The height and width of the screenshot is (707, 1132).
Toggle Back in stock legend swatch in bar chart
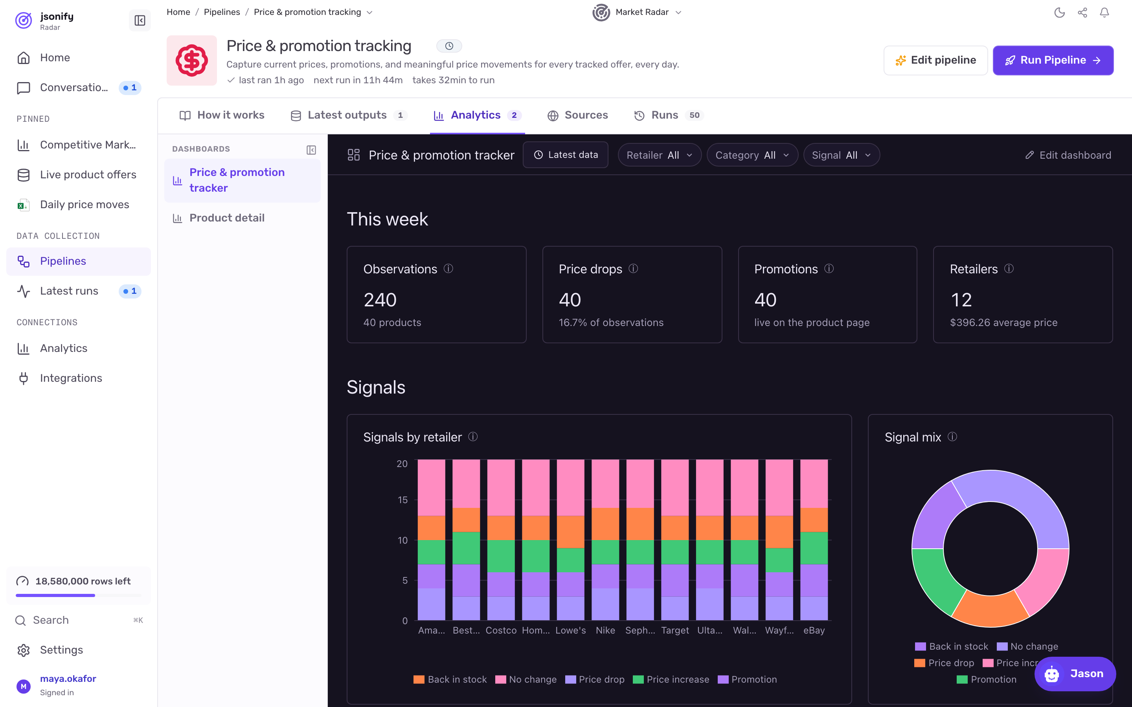click(x=419, y=680)
